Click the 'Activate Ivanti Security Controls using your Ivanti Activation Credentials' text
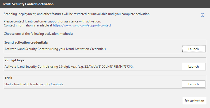 tap(55, 49)
